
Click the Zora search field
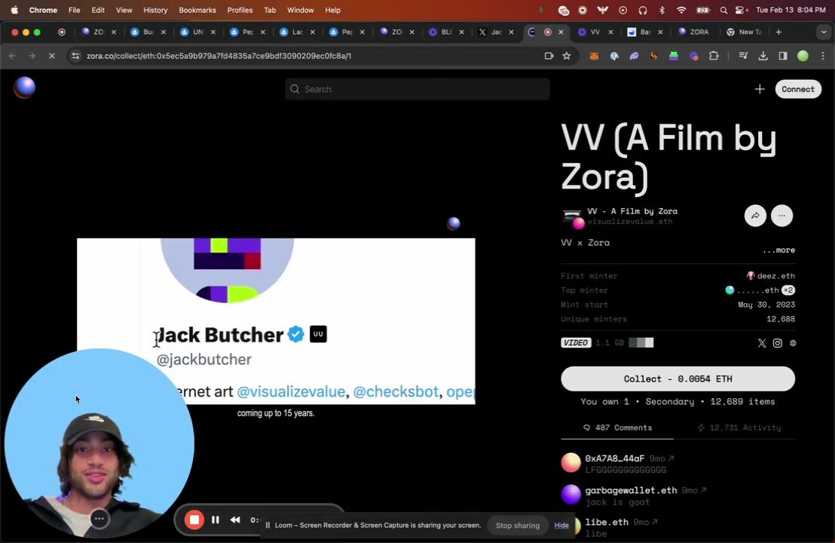(x=417, y=89)
